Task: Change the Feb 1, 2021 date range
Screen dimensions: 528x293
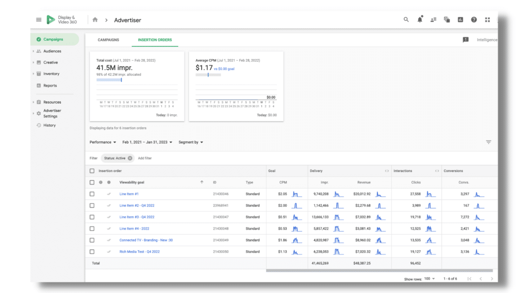Action: tap(147, 142)
